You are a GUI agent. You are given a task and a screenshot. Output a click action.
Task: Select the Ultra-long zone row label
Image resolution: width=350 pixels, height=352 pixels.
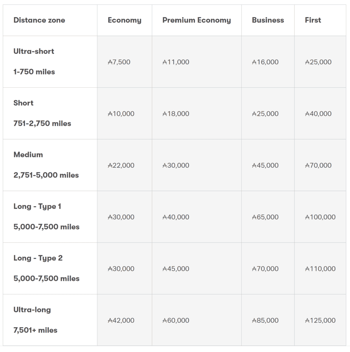32,310
